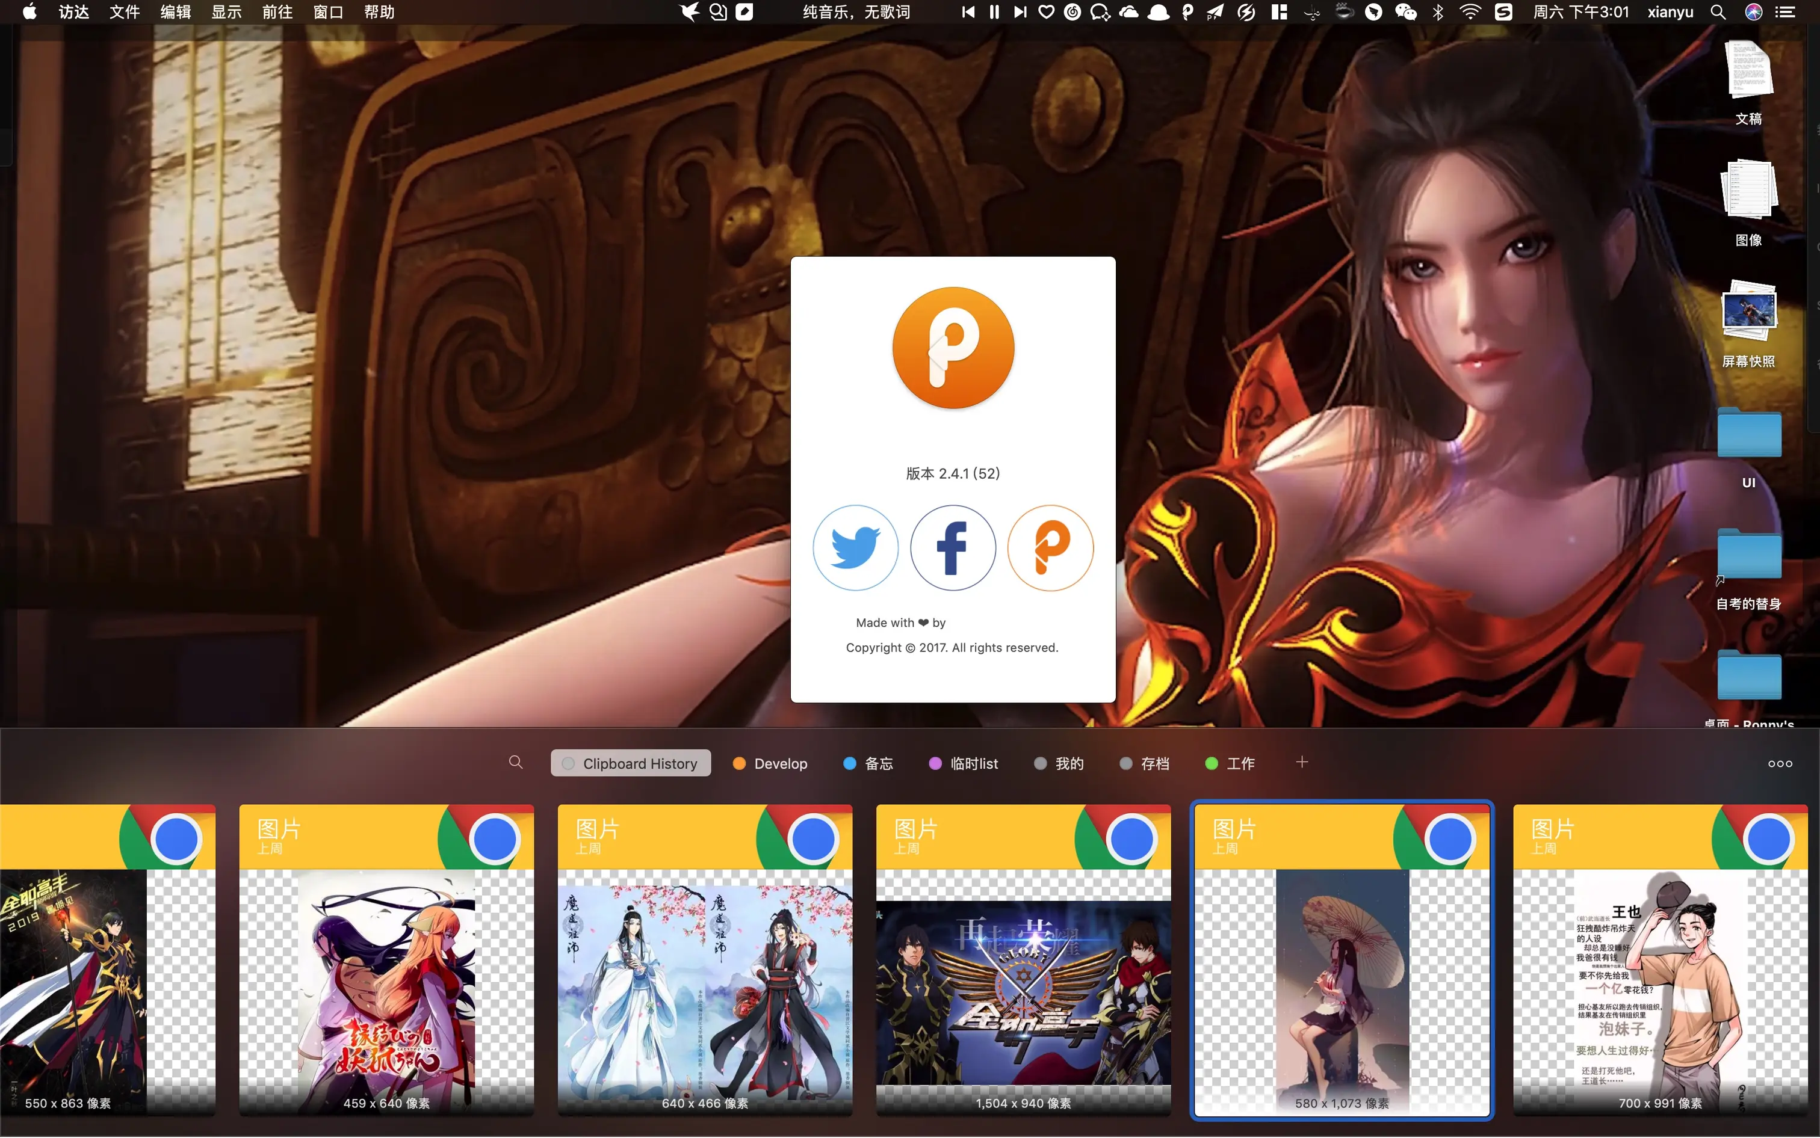Open the Twitter link in the about window
The width and height of the screenshot is (1820, 1138).
(x=855, y=547)
